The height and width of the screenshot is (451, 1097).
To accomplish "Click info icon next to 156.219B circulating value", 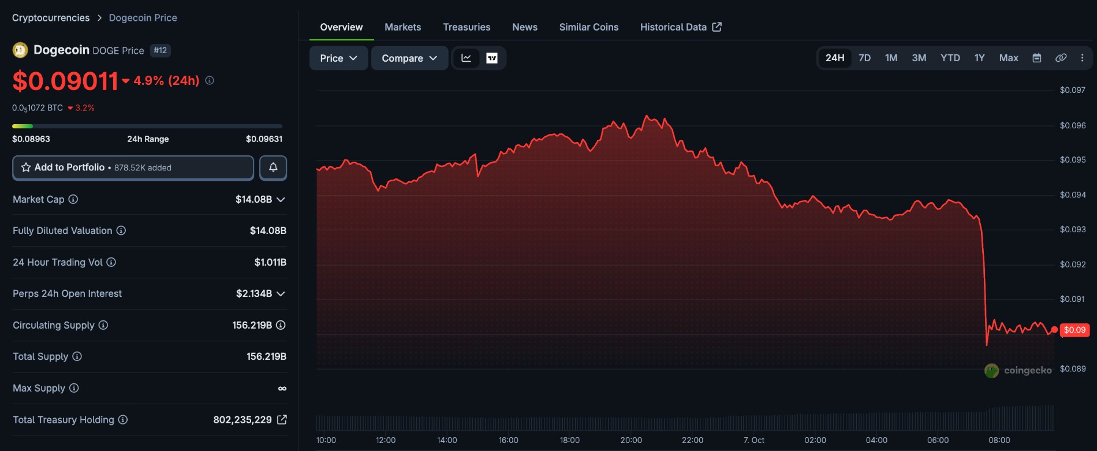I will pyautogui.click(x=281, y=325).
